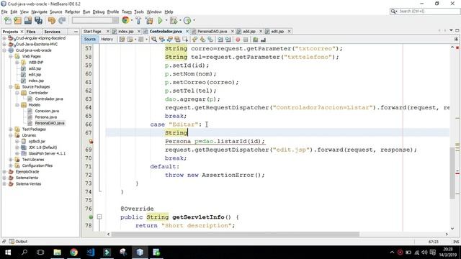The height and width of the screenshot is (259, 461).
Task: Select Controlador.java in the project tree
Action: (x=49, y=99)
